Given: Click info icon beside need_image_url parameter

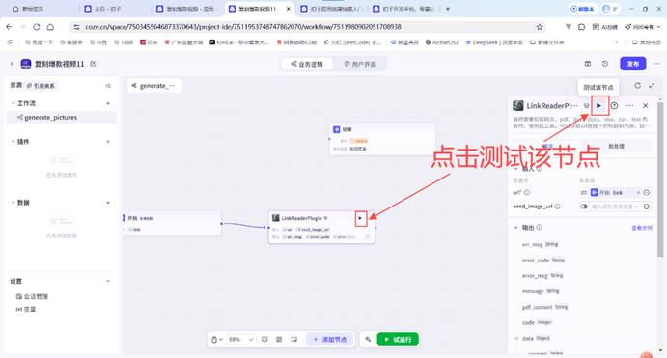Looking at the screenshot, I should pyautogui.click(x=557, y=207).
